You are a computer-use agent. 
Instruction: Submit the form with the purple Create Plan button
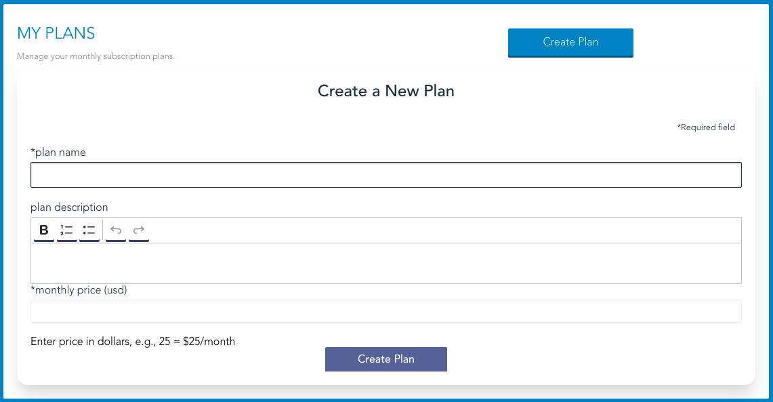click(x=385, y=359)
